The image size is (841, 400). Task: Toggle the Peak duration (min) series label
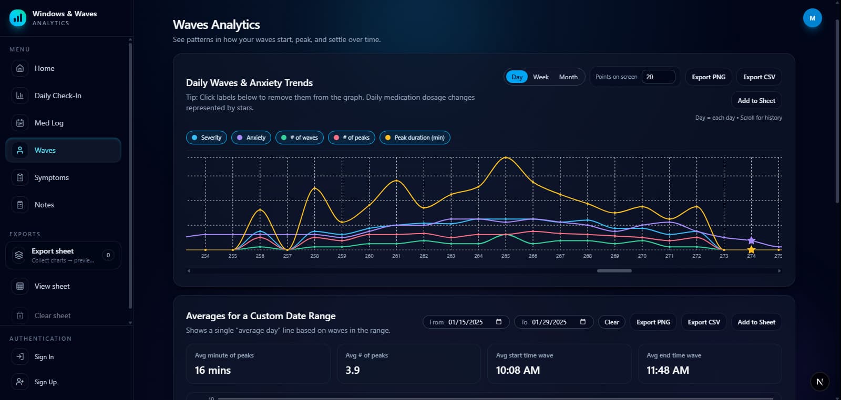415,138
